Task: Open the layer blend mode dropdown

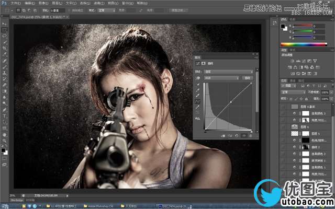Action: (x=293, y=91)
